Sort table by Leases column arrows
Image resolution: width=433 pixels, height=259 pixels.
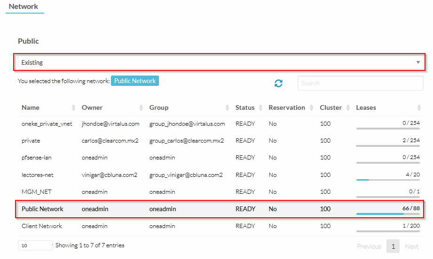419,108
